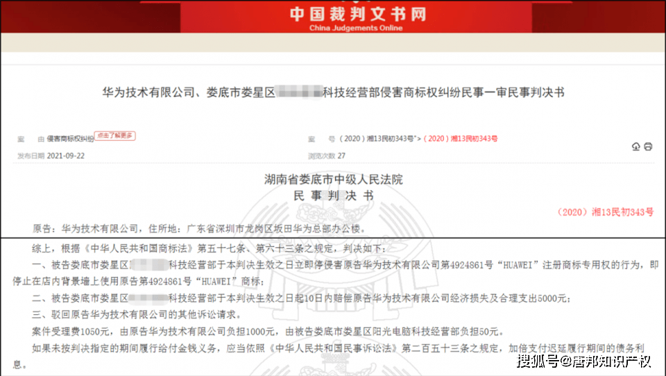Click the judgment title starting 华为技术有限公司
This screenshot has height=376, width=666.
[x=333, y=92]
